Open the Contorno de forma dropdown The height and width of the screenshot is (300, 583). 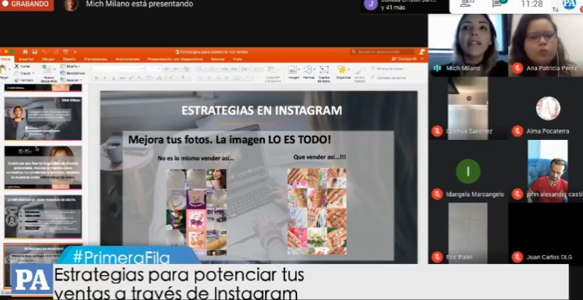[x=390, y=78]
